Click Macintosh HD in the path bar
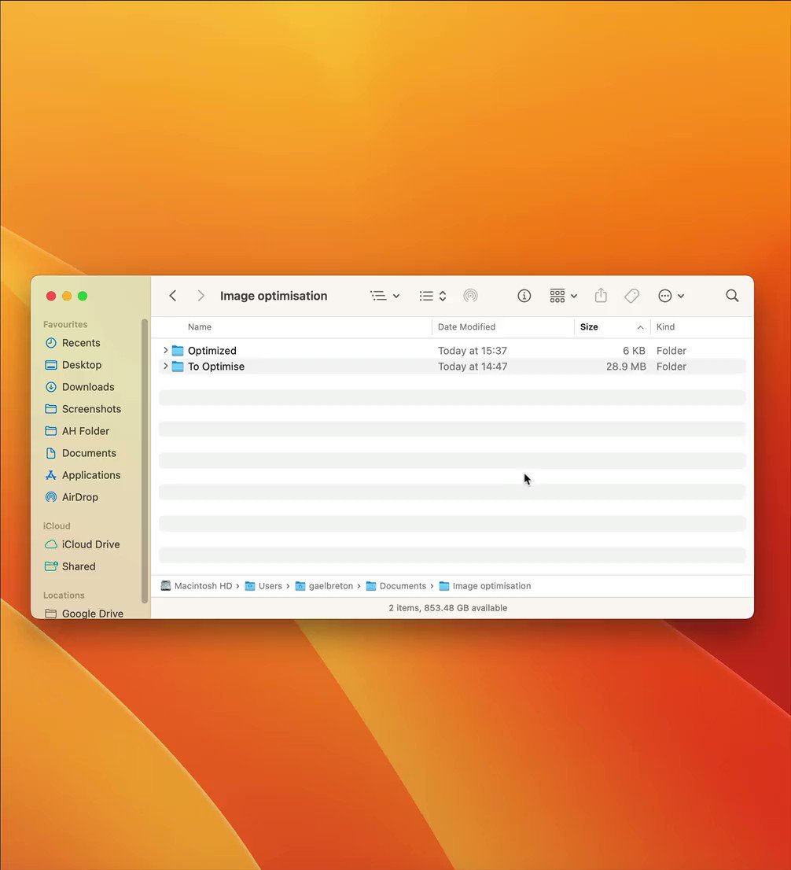This screenshot has width=791, height=870. point(197,586)
